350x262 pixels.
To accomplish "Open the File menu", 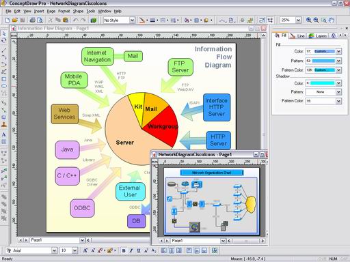I will point(8,11).
